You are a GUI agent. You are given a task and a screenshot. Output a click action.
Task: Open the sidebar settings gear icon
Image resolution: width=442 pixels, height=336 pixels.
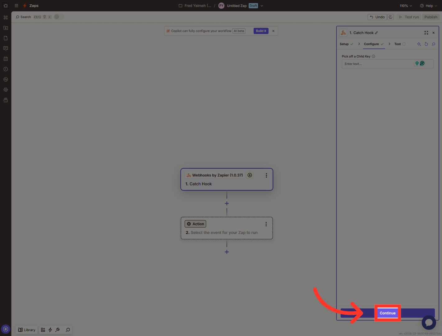tap(6, 90)
